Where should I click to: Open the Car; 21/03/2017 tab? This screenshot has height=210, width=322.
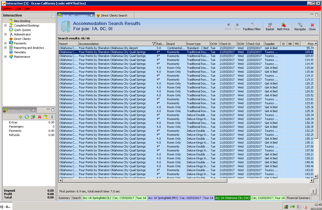click(262, 198)
